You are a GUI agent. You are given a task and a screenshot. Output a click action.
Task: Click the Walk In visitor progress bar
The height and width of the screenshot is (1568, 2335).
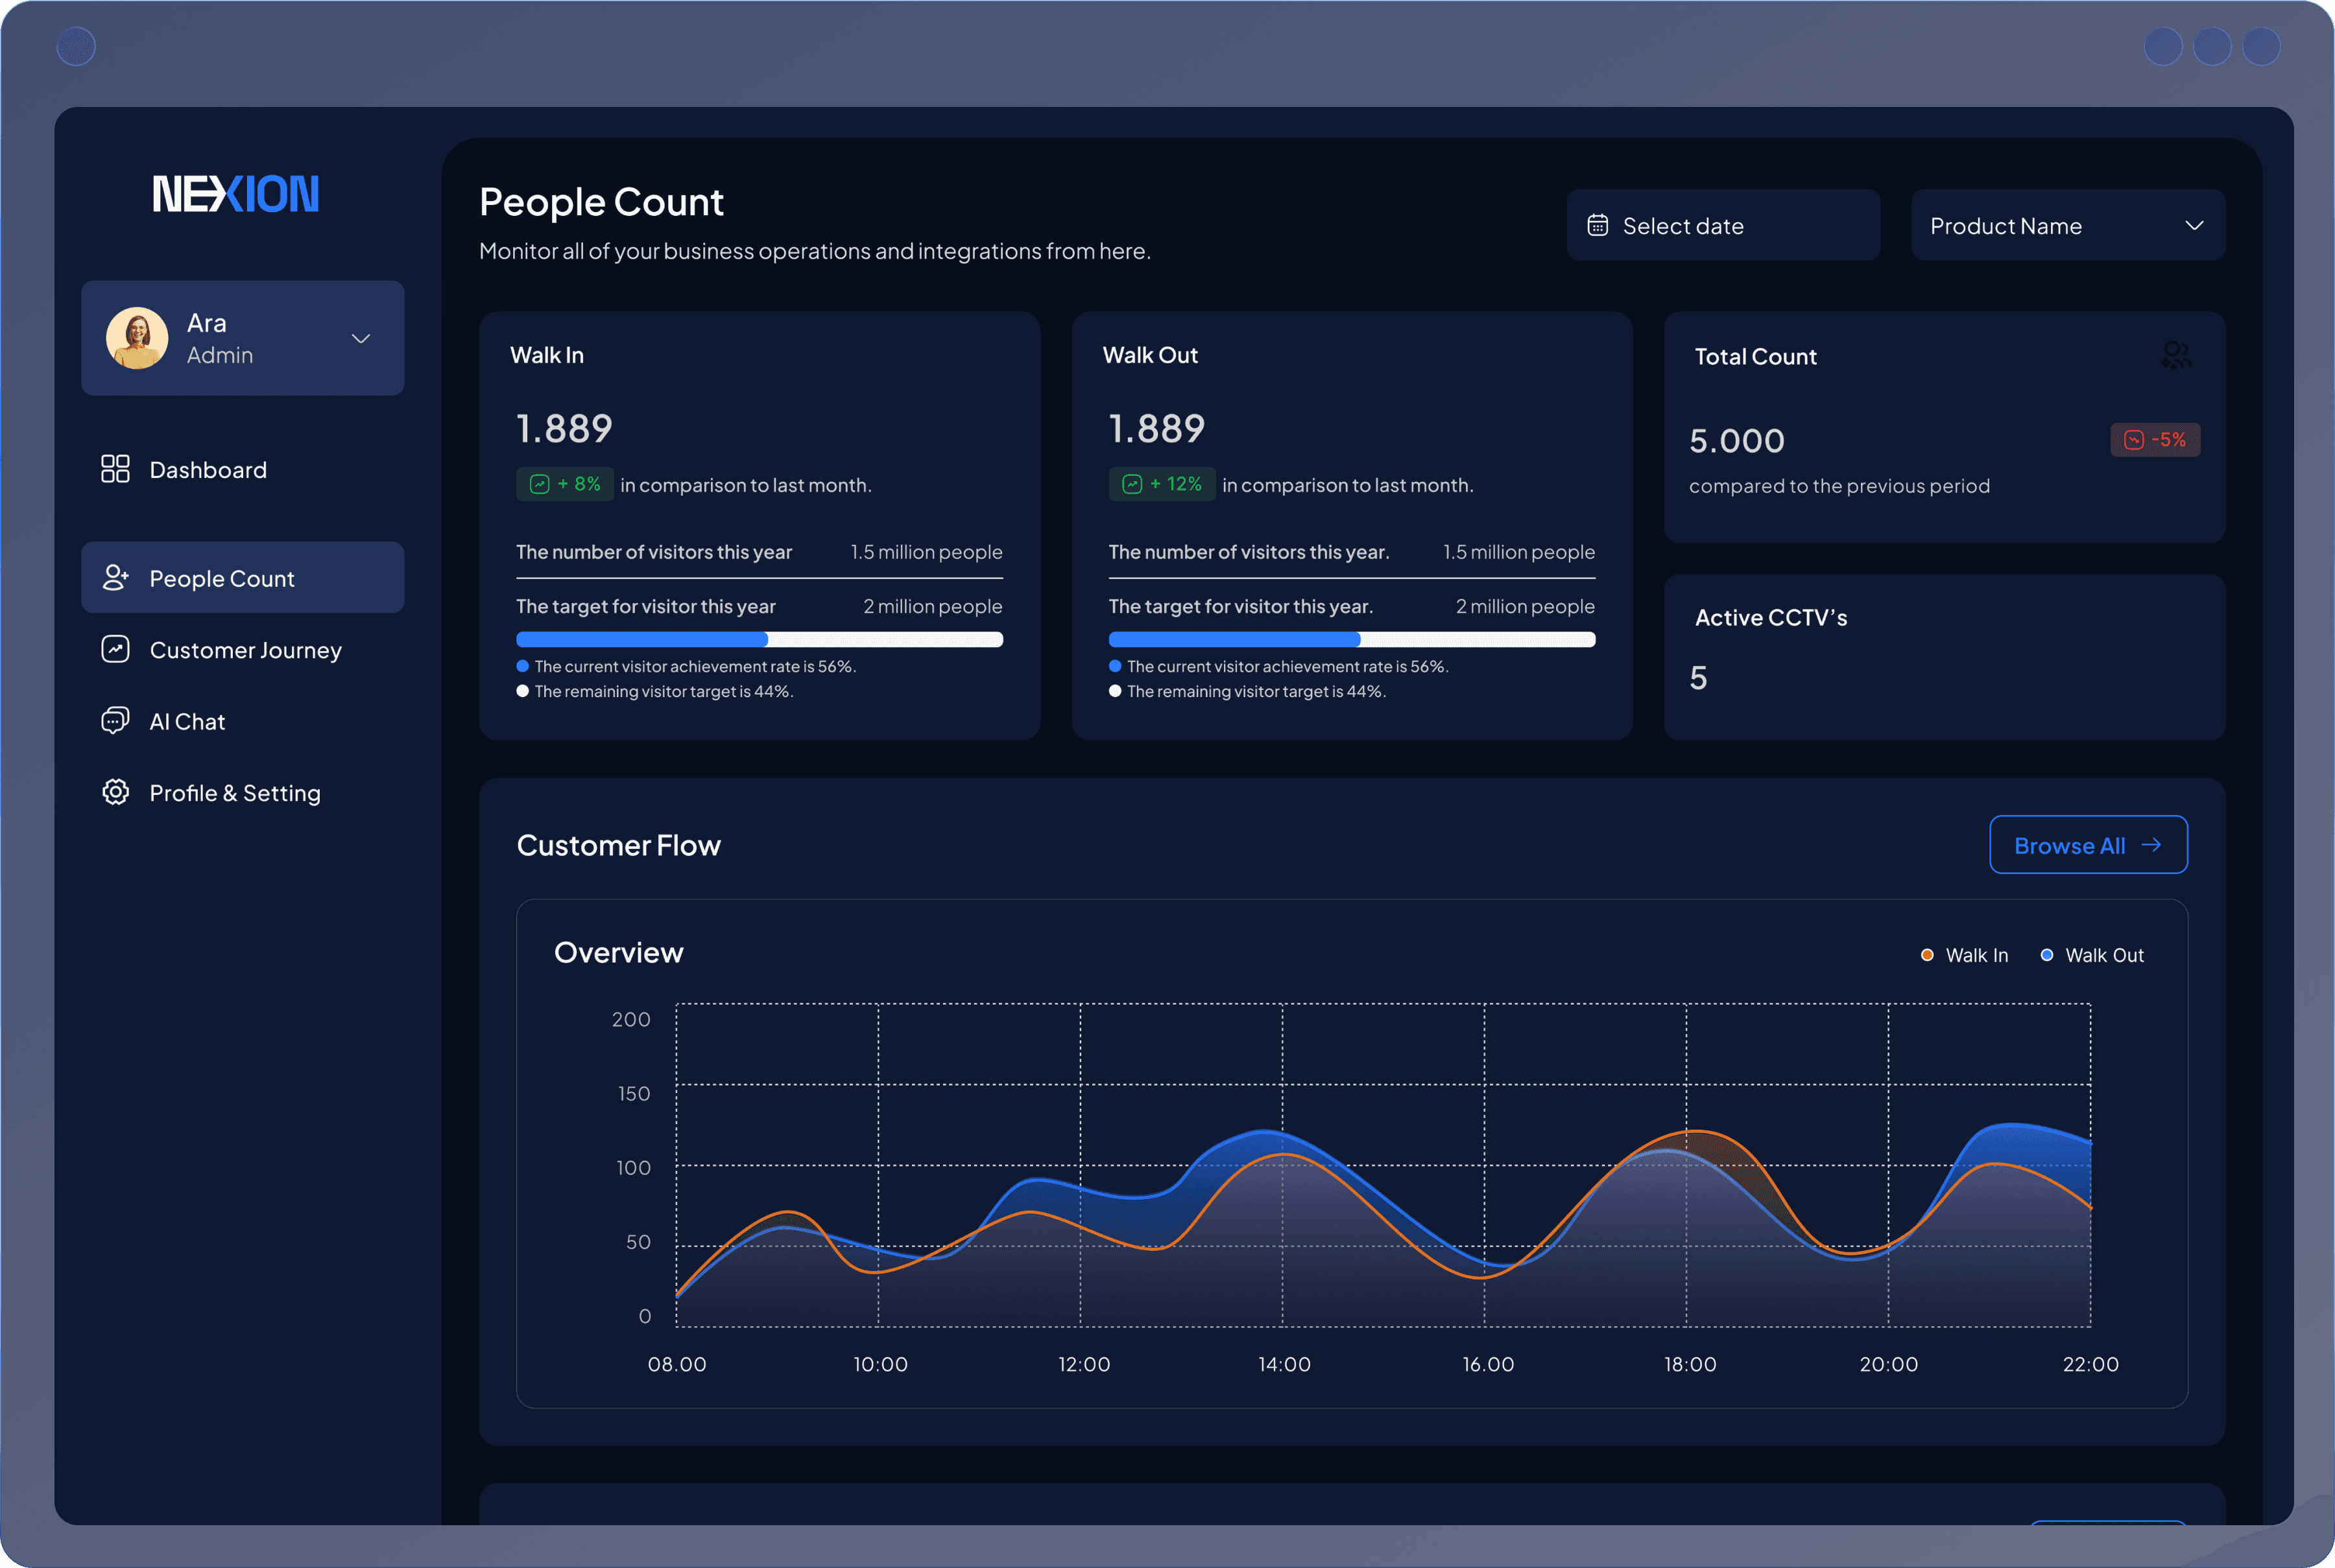click(759, 639)
